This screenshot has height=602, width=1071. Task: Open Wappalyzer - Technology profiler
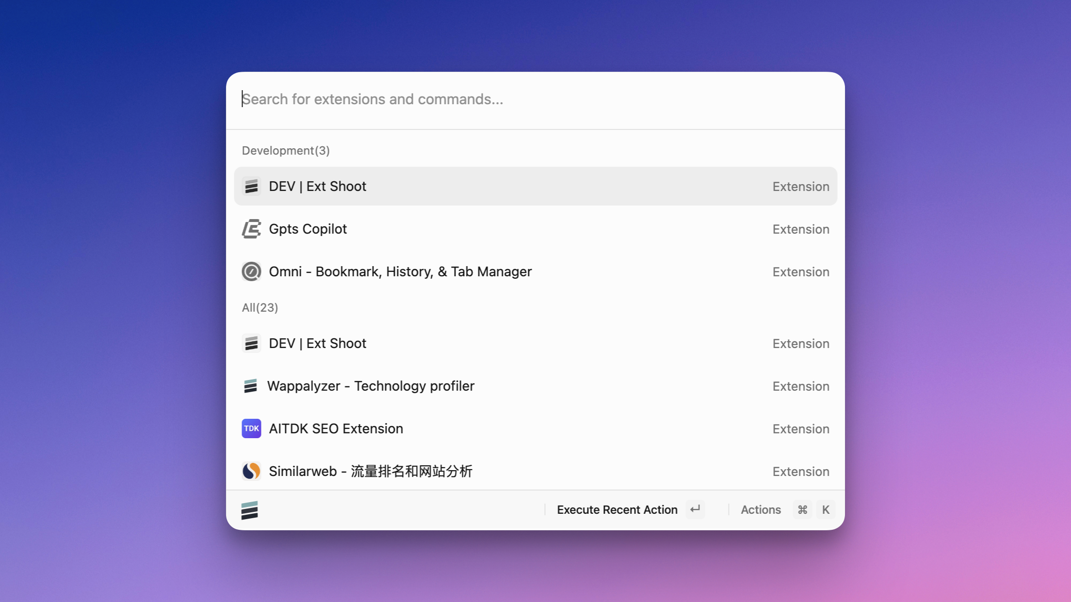pyautogui.click(x=535, y=386)
